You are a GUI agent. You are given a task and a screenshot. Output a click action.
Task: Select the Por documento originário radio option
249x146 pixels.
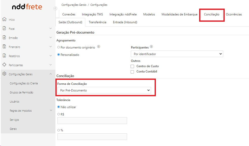[59, 47]
